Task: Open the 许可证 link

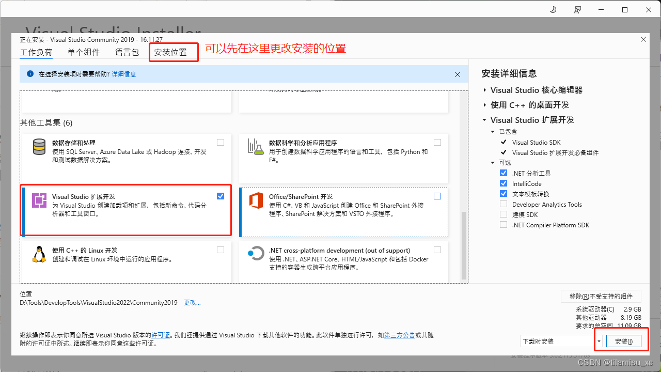Action: pos(161,335)
